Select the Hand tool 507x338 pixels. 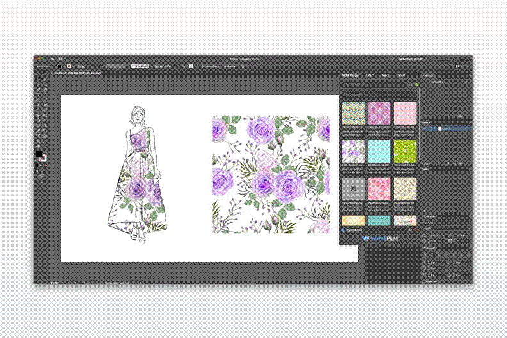click(38, 147)
